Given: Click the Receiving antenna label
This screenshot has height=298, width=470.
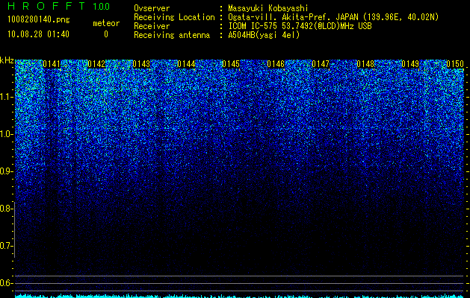Looking at the screenshot, I should coord(172,35).
